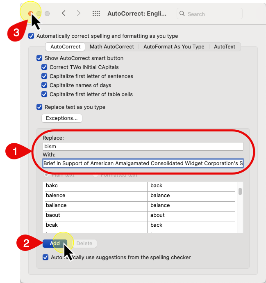
Task: Click the replacement list scrollbar thumb
Action: (240, 191)
